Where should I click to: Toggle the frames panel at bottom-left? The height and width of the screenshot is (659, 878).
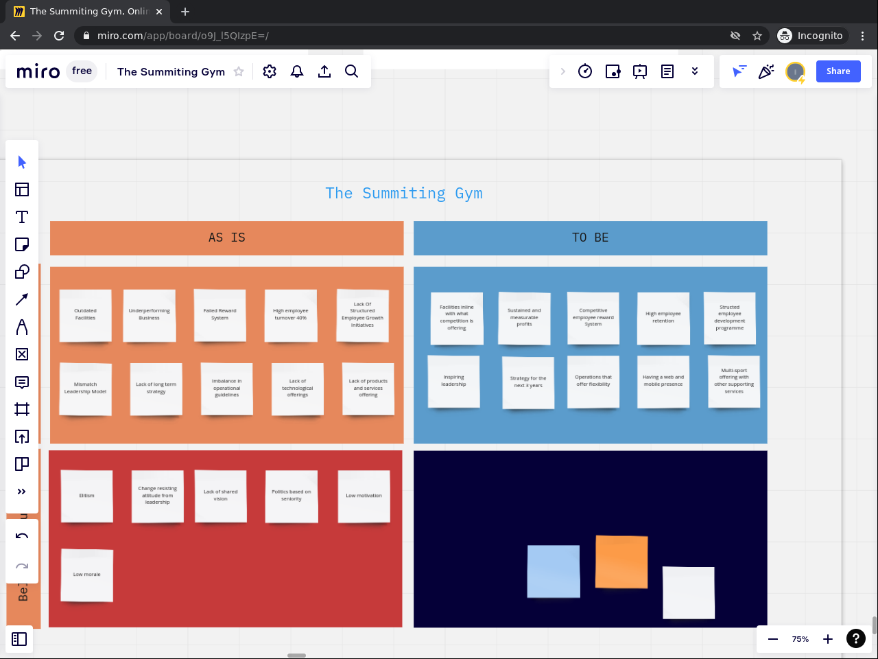point(19,639)
